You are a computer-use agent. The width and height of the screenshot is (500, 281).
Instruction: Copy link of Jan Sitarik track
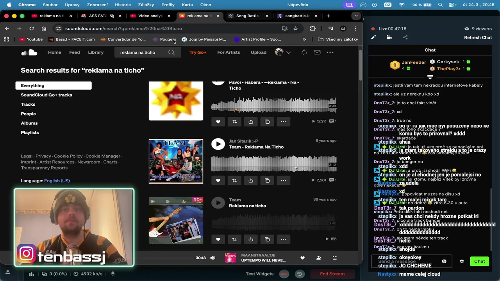pyautogui.click(x=267, y=180)
